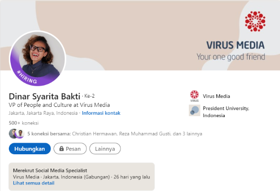Click the name Dinar Syarita Bakti
This screenshot has width=280, height=191.
[45, 96]
